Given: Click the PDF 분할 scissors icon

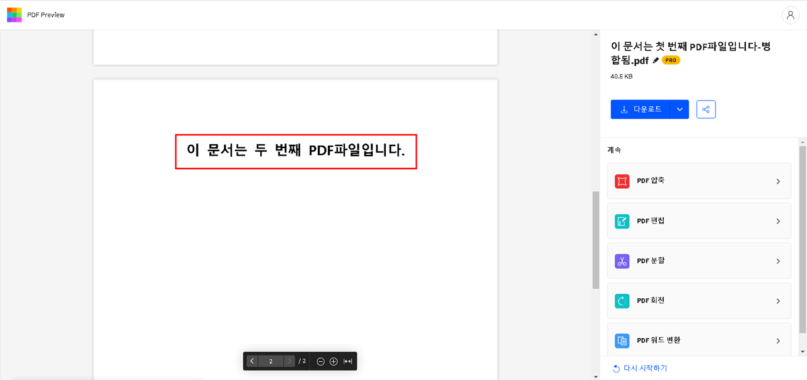Looking at the screenshot, I should click(x=622, y=260).
